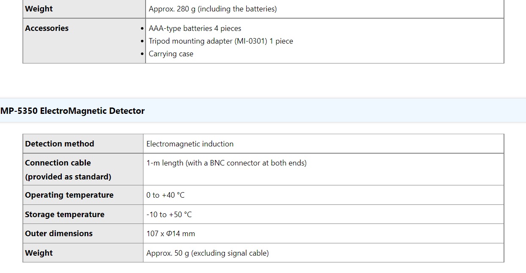Click the -10 to +50 °C value
The height and width of the screenshot is (273, 526).
click(x=169, y=215)
